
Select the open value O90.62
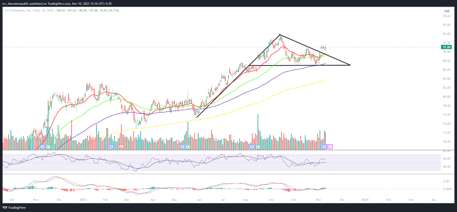60,10
